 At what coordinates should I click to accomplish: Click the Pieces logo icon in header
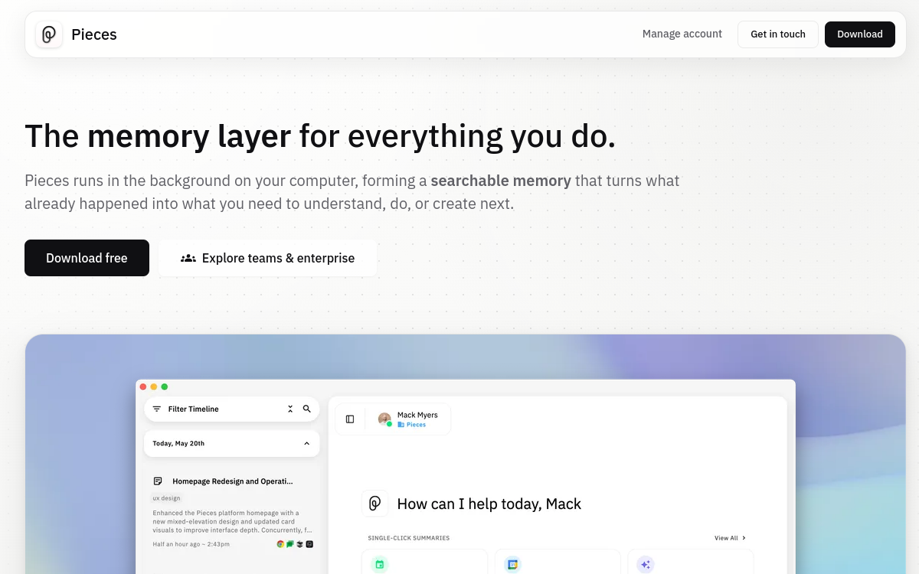[49, 34]
